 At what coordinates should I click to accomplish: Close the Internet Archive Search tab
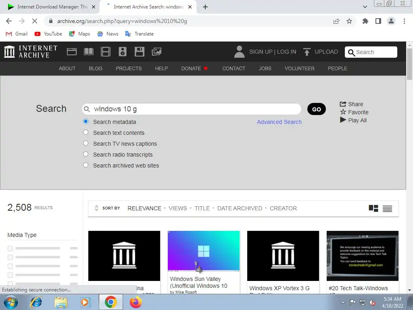[x=190, y=7]
